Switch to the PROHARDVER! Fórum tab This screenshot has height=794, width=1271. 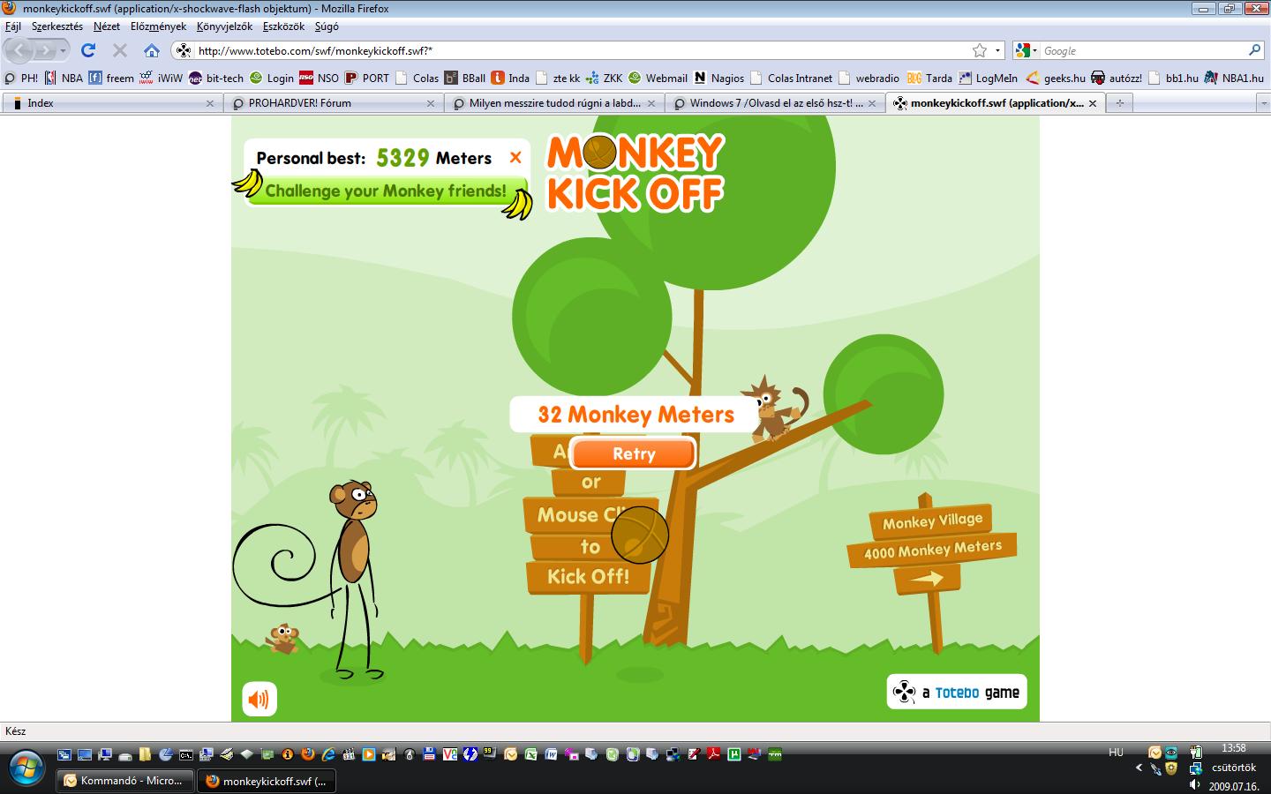pos(333,103)
